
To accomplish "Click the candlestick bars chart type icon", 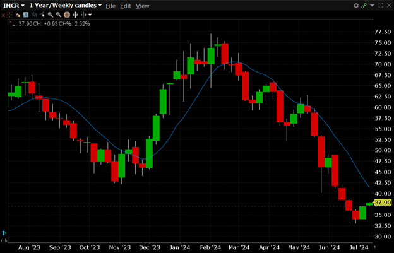I will (x=34, y=15).
